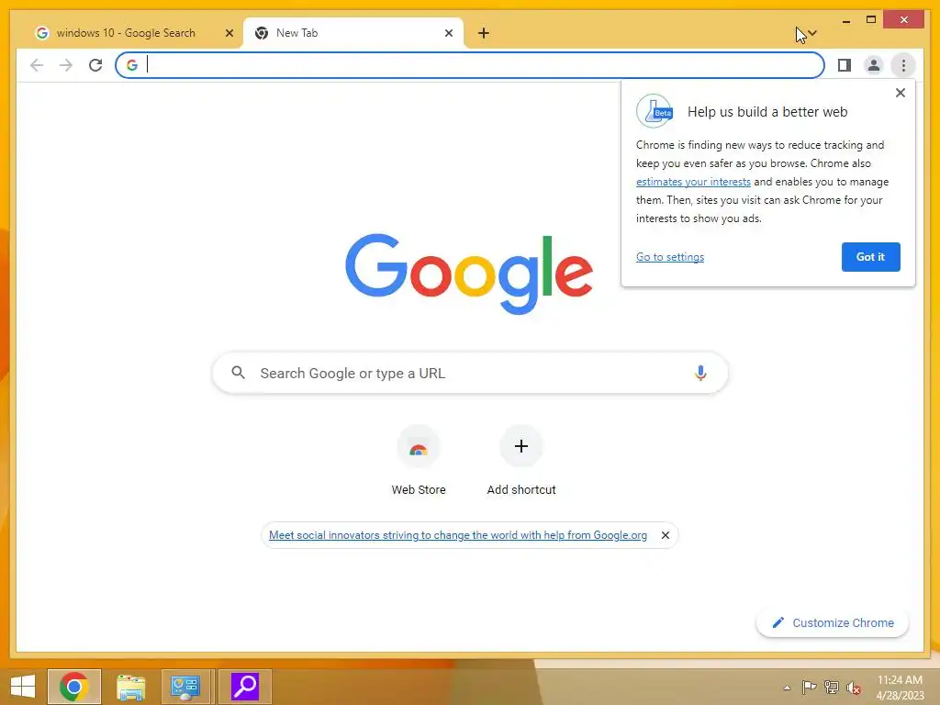This screenshot has height=705, width=940.
Task: Dismiss the Help us build popup
Action: pos(900,93)
